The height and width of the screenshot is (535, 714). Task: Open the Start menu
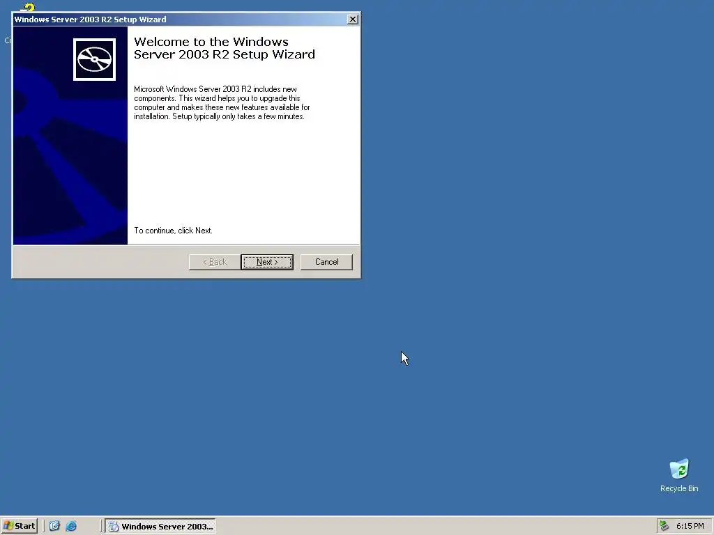point(19,526)
